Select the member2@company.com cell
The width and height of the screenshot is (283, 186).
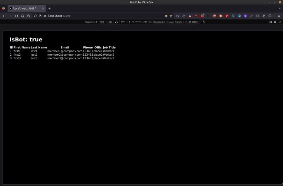point(65,55)
